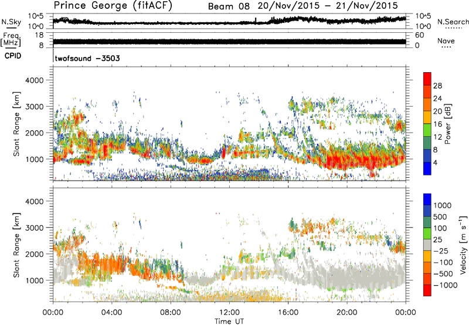This screenshot has height=325, width=469.
Task: Click the velocity color bar's gray segment
Action: (x=427, y=245)
